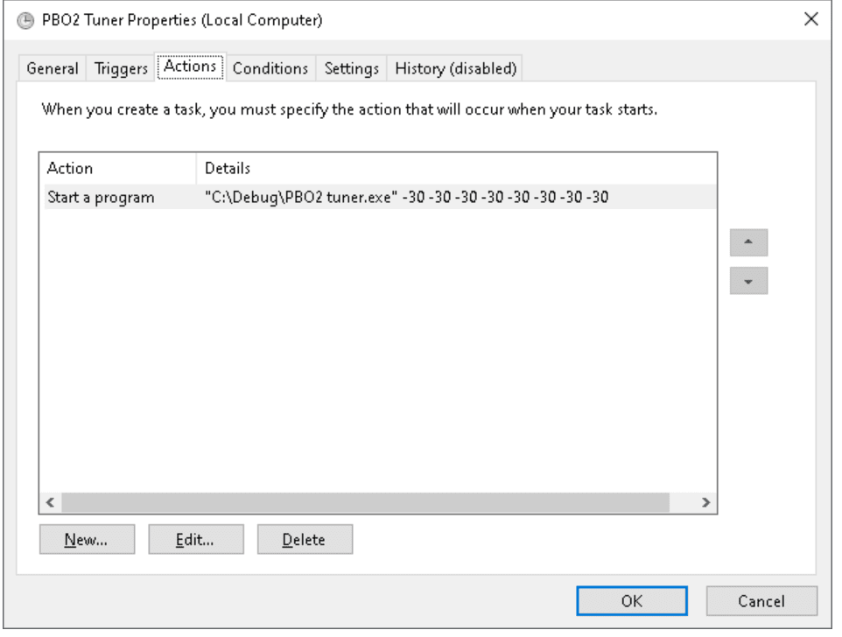Confirm the dialog with OK
The width and height of the screenshot is (842, 637).
631,601
